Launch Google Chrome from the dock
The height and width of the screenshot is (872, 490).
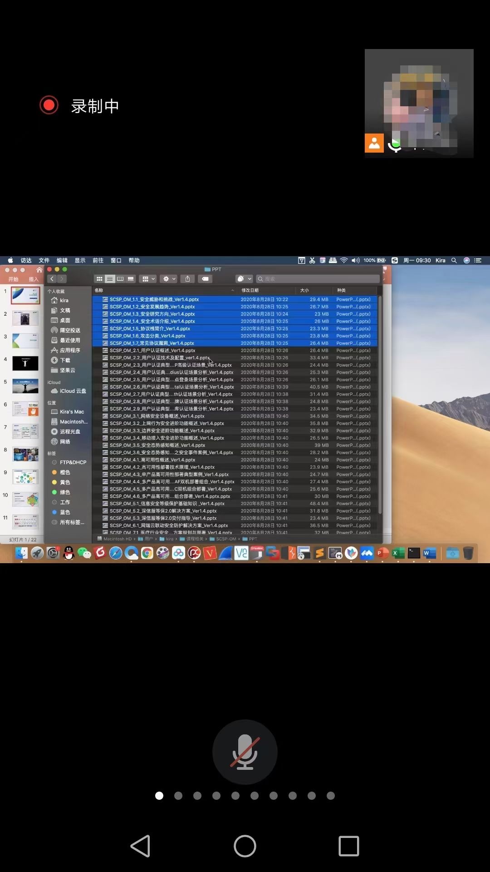pyautogui.click(x=147, y=553)
